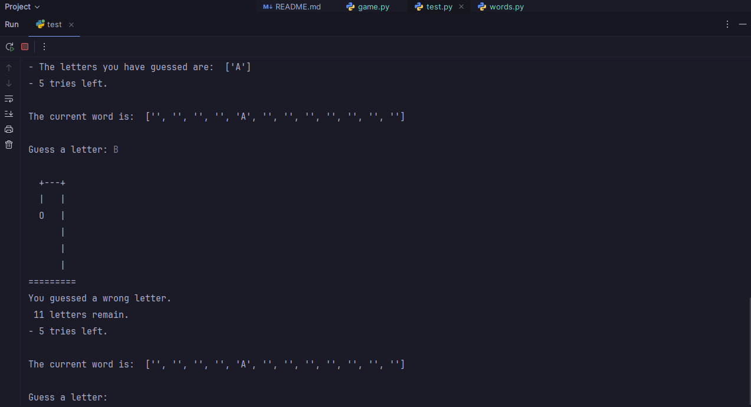Stop the running test process
This screenshot has width=751, height=407.
pyautogui.click(x=25, y=47)
